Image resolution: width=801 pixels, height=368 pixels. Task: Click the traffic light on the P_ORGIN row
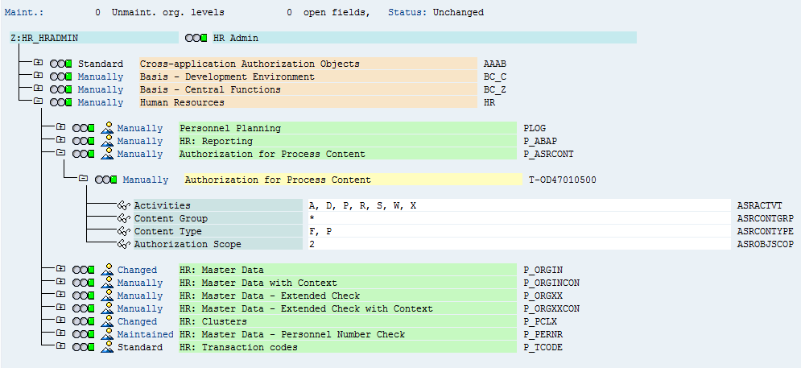coord(83,270)
